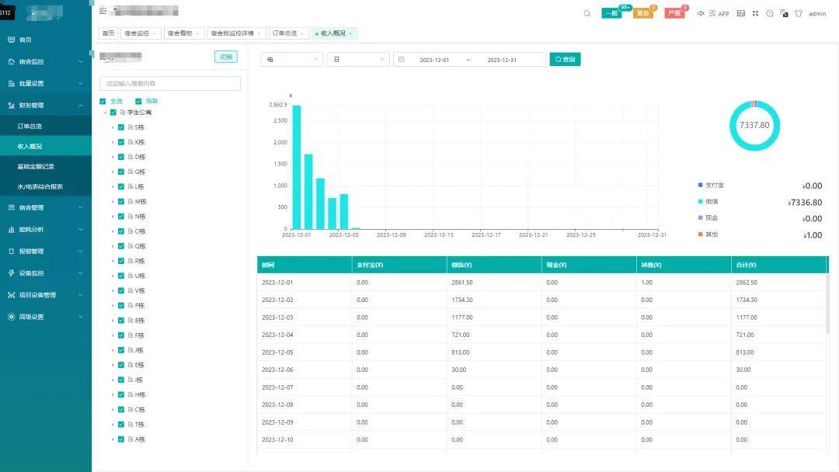The width and height of the screenshot is (839, 472).
Task: Uncheck the G栋 checkbox
Action: (121, 172)
